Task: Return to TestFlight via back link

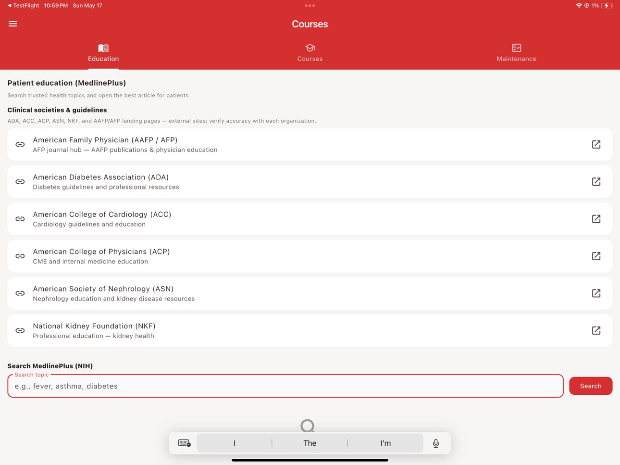Action: tap(23, 6)
